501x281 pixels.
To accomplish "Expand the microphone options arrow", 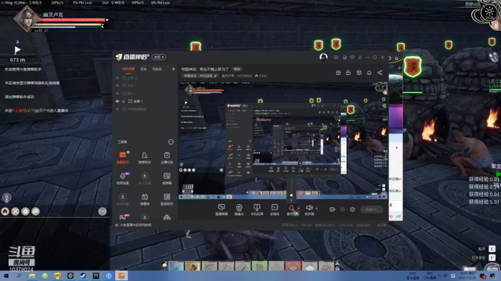I will pyautogui.click(x=299, y=209).
